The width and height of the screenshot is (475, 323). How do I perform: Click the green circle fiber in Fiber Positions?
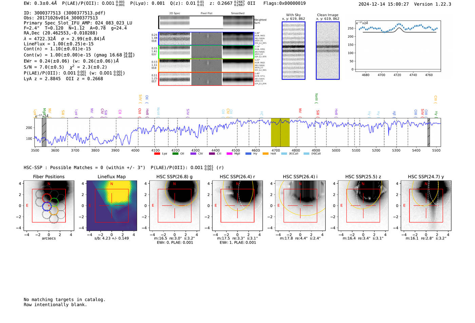tap(54, 202)
